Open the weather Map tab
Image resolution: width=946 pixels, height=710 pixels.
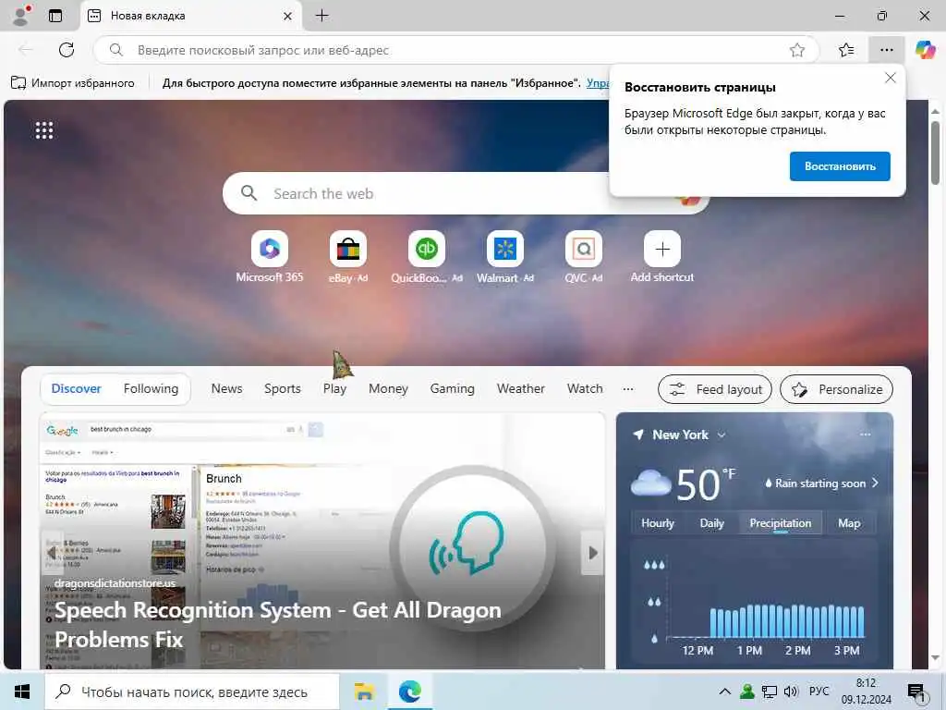pyautogui.click(x=848, y=523)
